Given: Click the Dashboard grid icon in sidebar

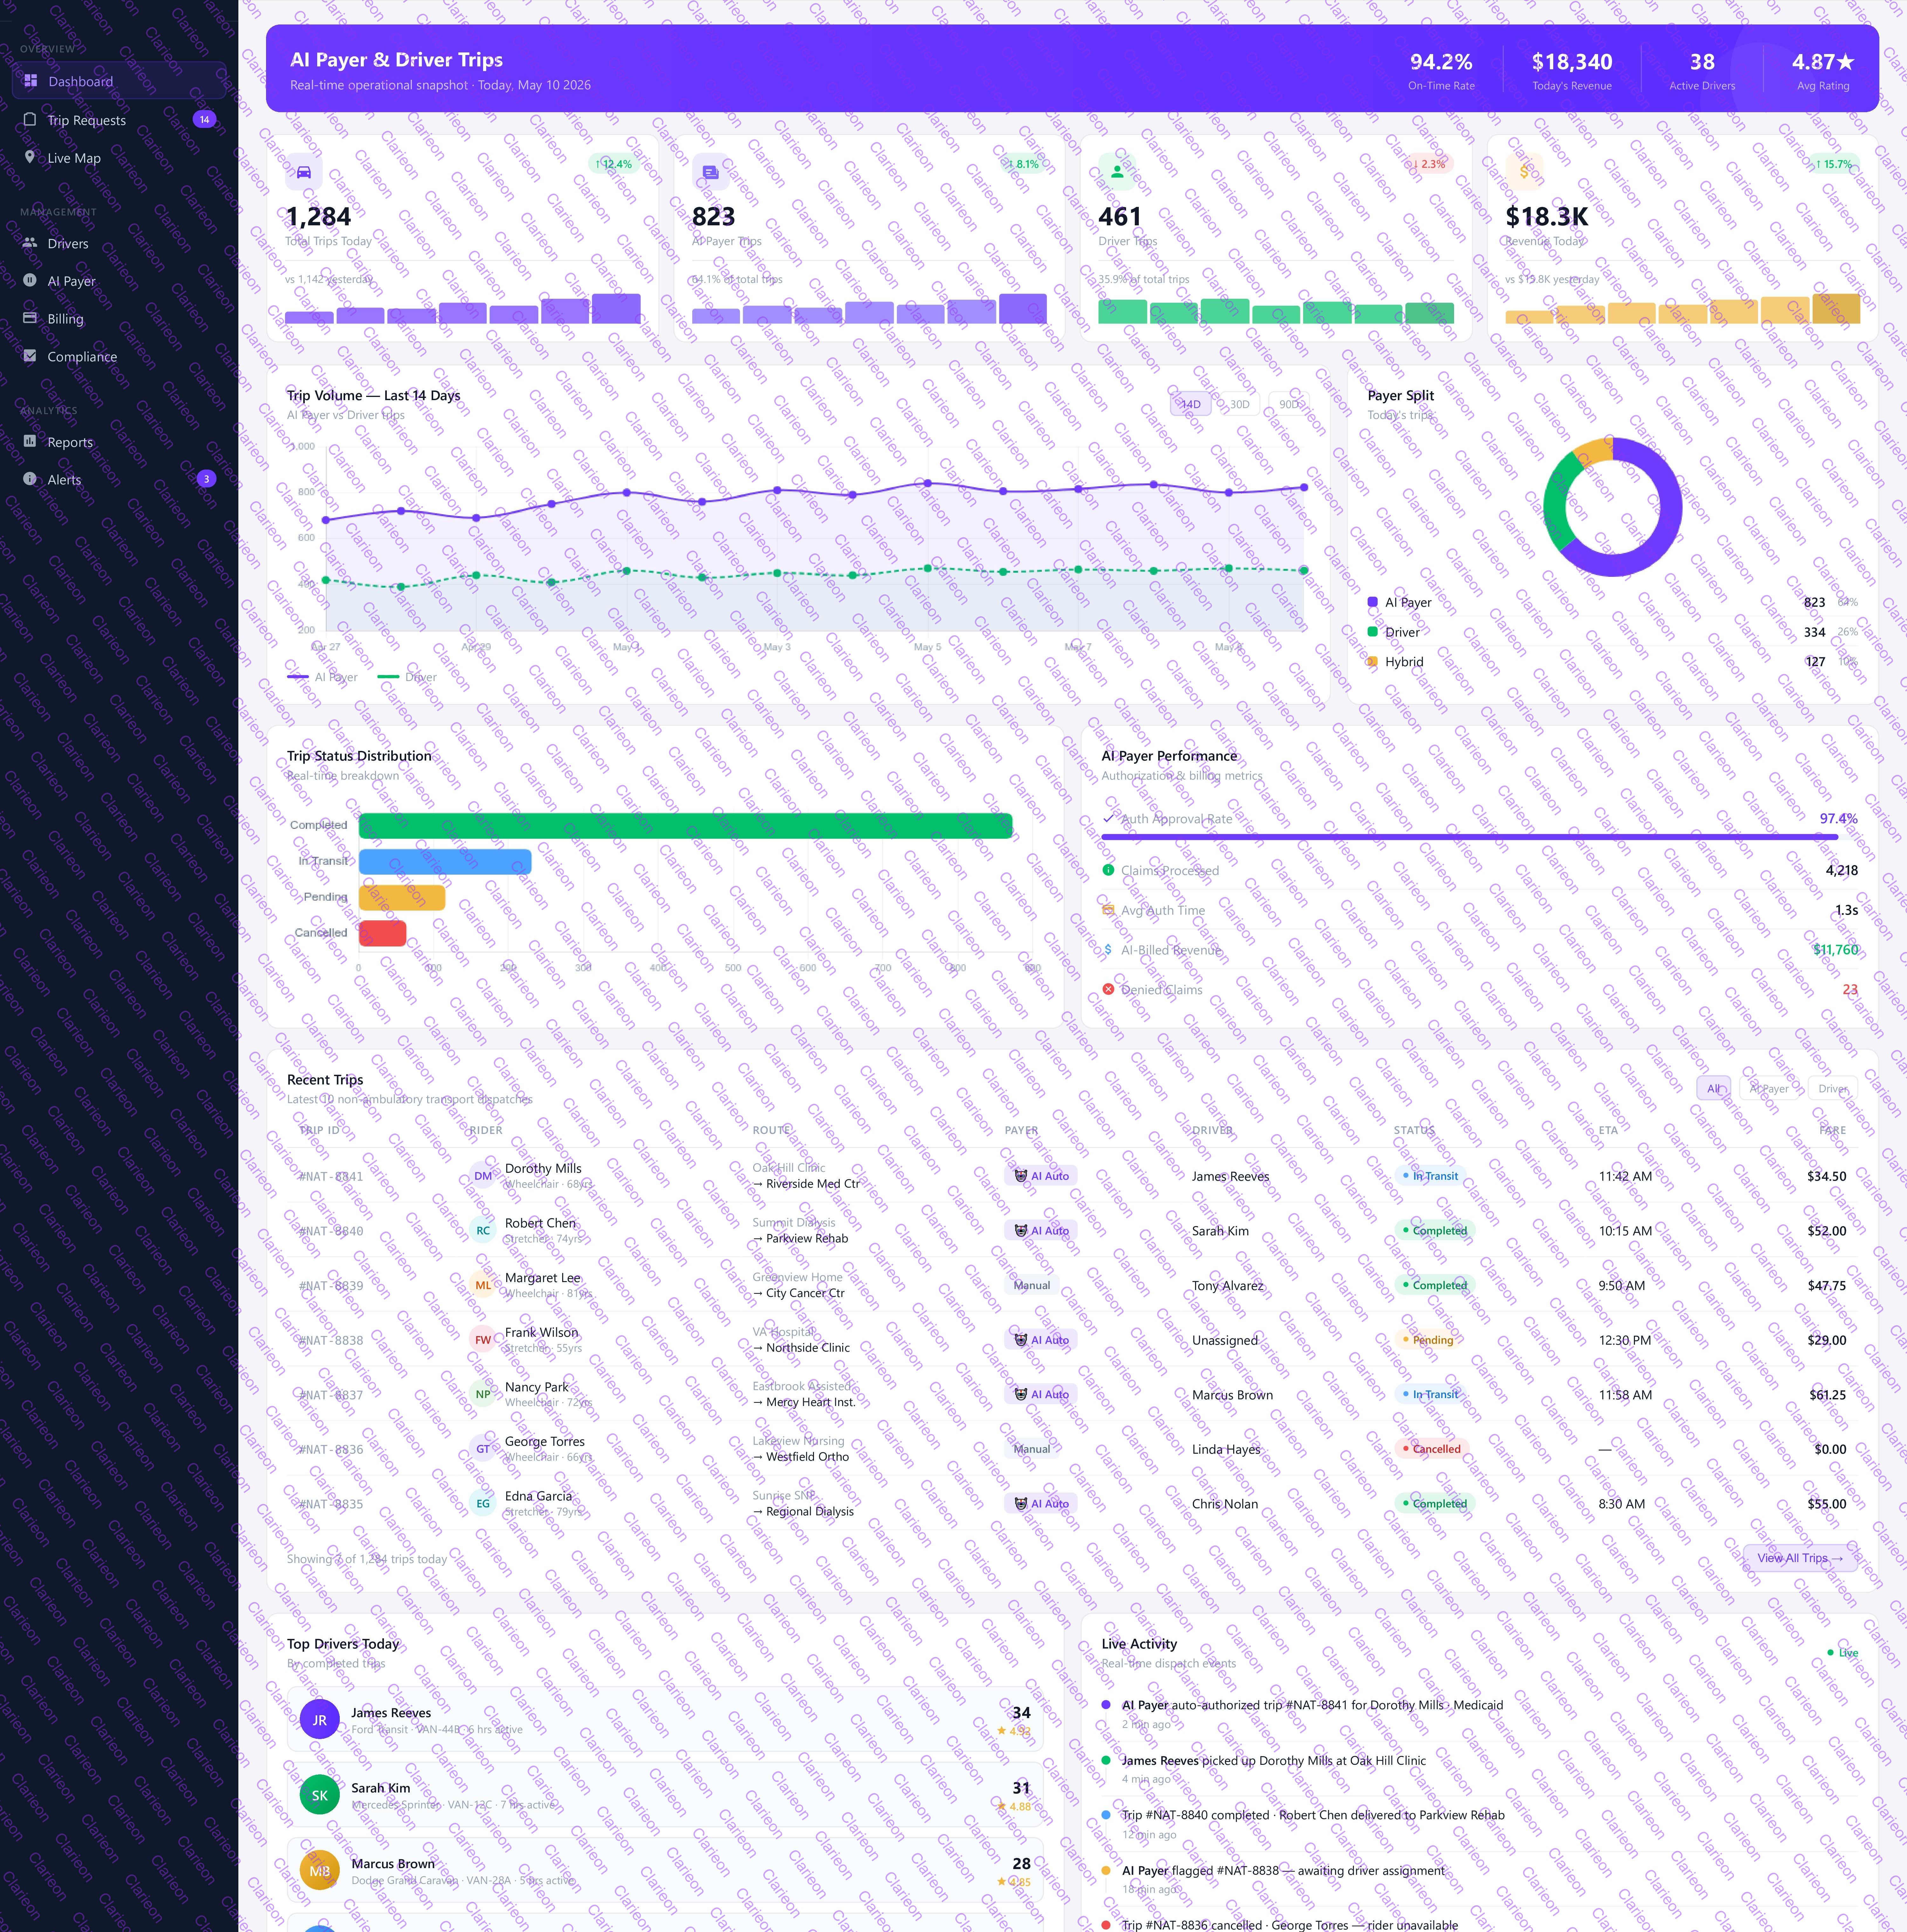Looking at the screenshot, I should (x=30, y=81).
